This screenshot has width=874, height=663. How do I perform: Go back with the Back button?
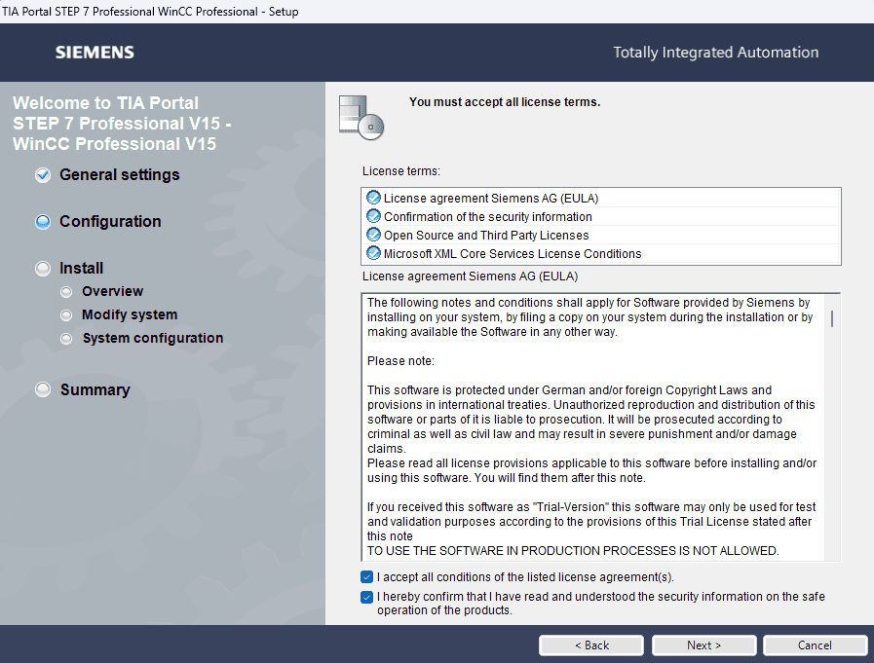(591, 645)
